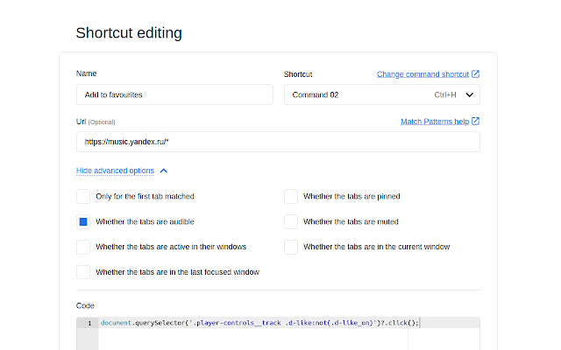Click external-link icon beside Match Patterns help
Image resolution: width=561 pixels, height=350 pixels.
[476, 122]
